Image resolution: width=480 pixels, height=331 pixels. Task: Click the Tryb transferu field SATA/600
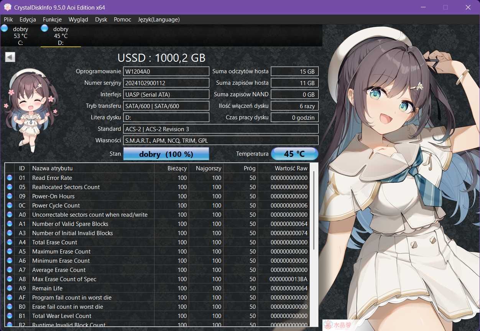click(x=166, y=106)
